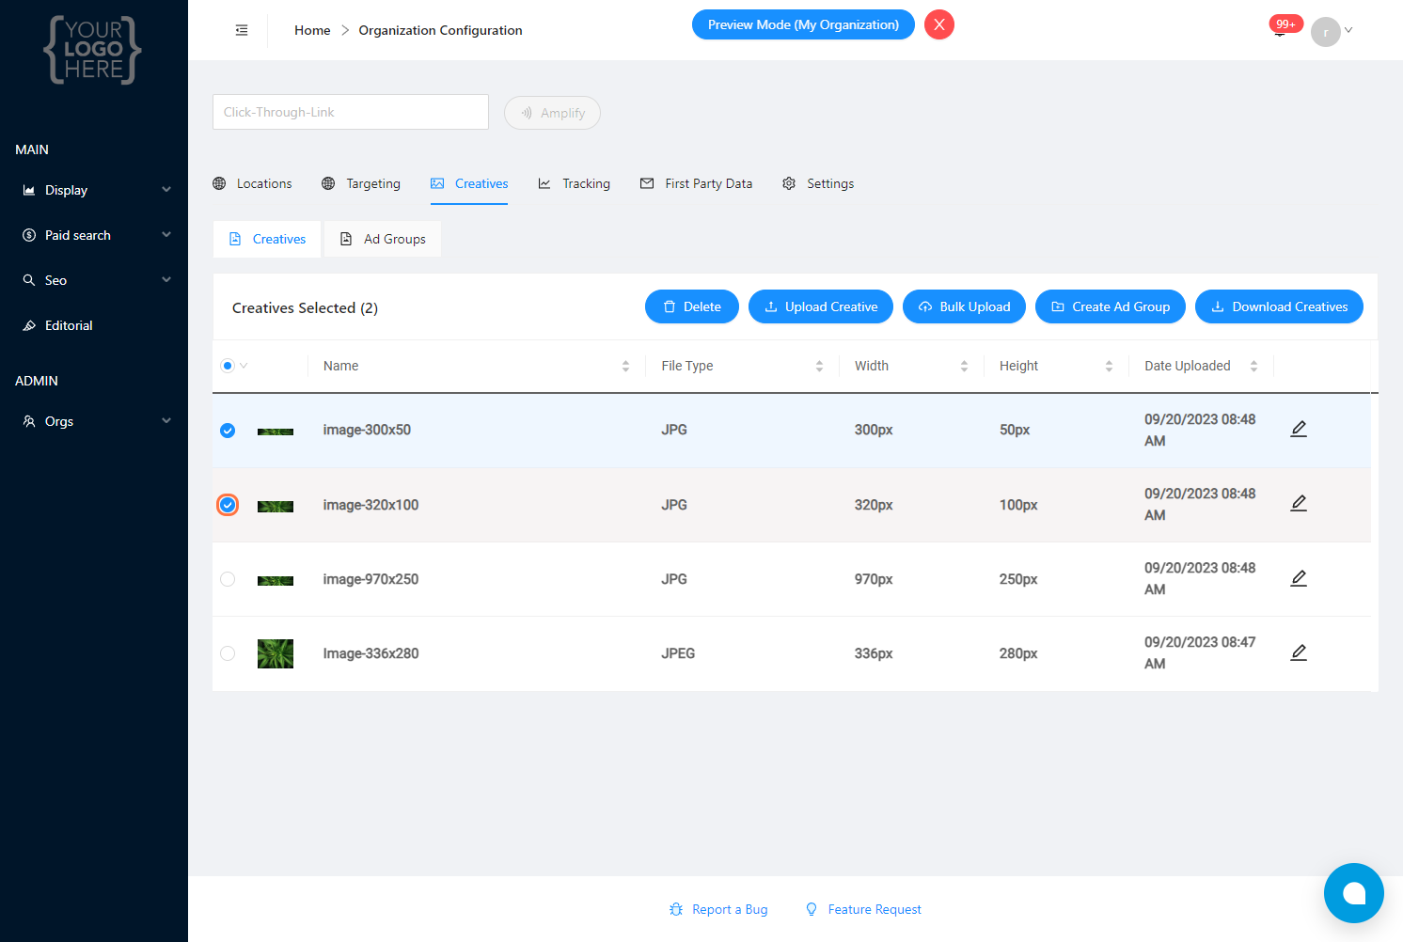Focus the Click-Through-Link input field

tap(350, 112)
